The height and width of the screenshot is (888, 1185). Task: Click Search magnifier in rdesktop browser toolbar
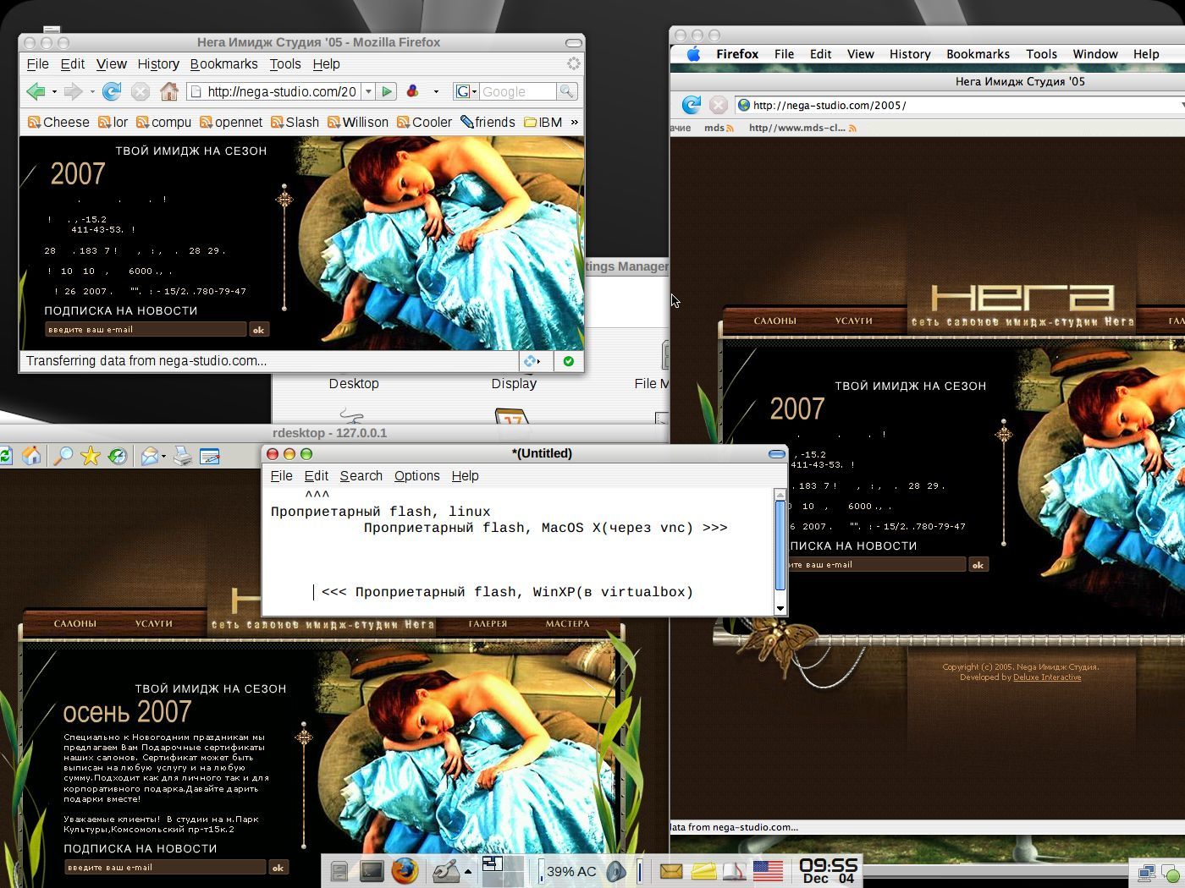(x=63, y=457)
